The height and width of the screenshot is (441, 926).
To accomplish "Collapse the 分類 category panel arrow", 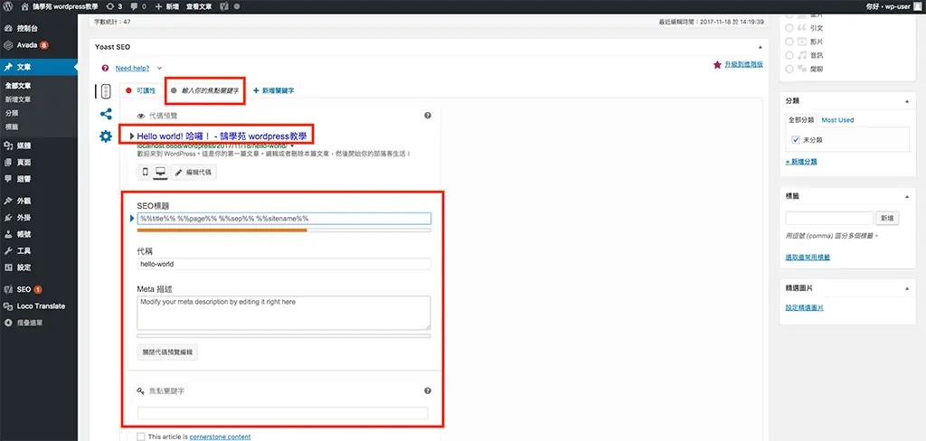I will pos(907,101).
